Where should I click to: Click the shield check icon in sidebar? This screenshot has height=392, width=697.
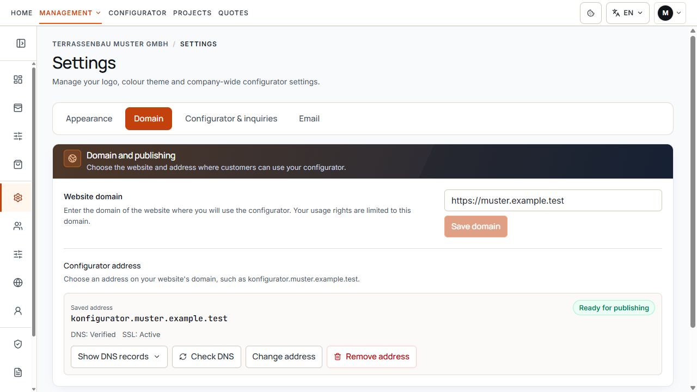[18, 344]
